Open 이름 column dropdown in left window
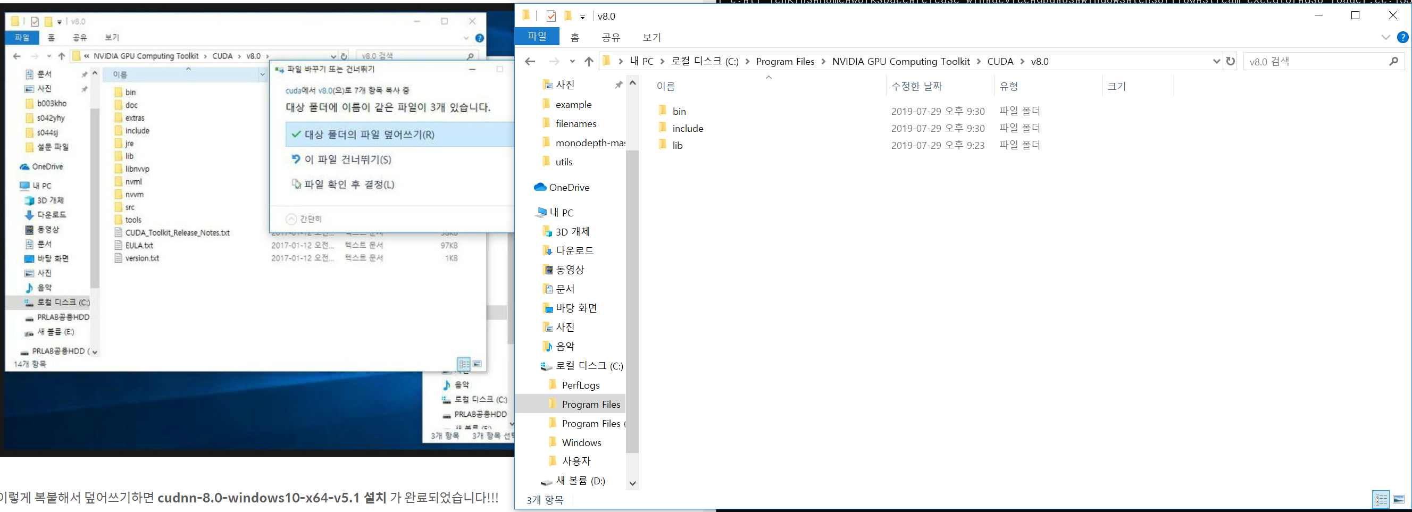 click(263, 74)
